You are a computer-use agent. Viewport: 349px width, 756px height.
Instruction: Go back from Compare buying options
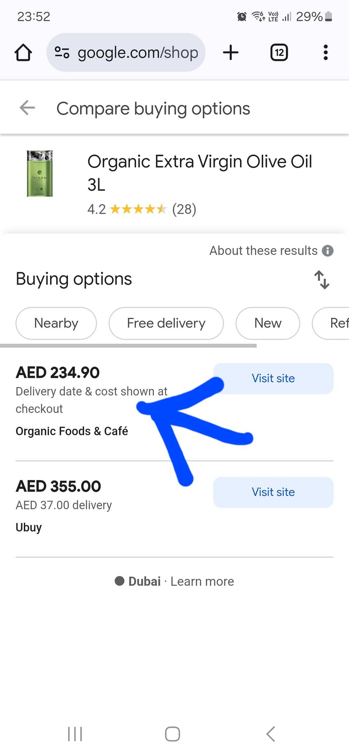(27, 108)
